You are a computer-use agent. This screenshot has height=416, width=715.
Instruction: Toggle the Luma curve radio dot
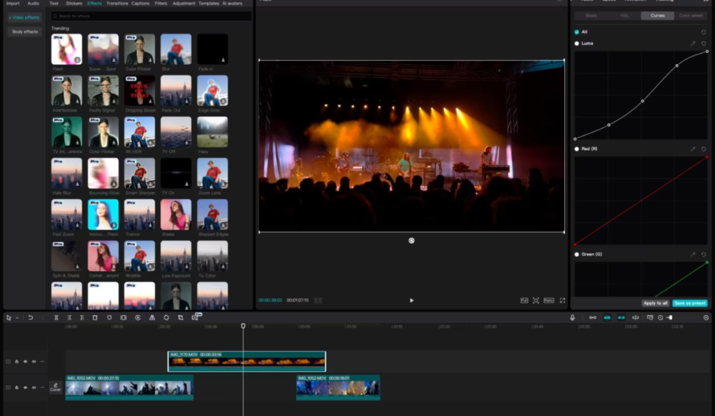pyautogui.click(x=577, y=43)
